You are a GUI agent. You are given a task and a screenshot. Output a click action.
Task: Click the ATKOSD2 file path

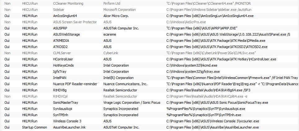pyautogui.click(x=217, y=47)
